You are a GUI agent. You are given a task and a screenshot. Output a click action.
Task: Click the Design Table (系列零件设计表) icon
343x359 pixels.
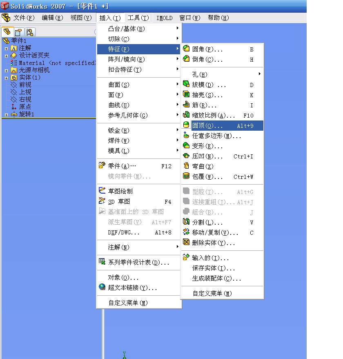tap(102, 261)
